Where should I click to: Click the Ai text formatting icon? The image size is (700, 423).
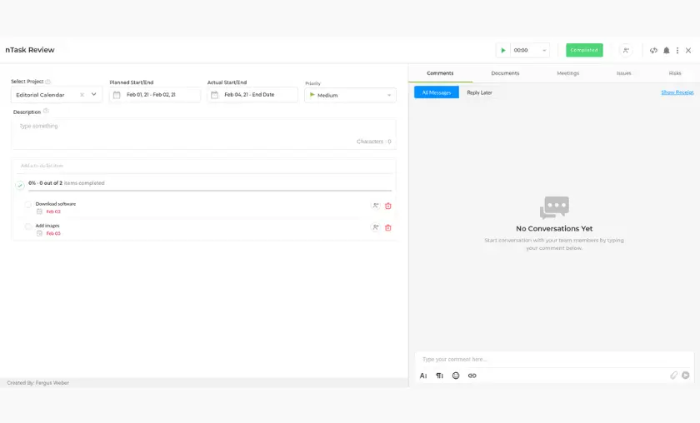pos(423,376)
